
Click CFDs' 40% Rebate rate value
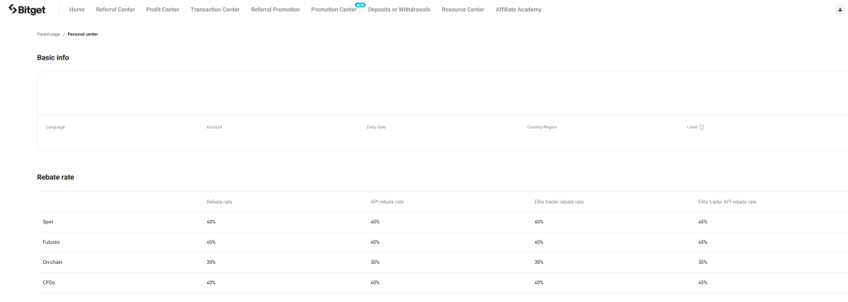click(211, 282)
